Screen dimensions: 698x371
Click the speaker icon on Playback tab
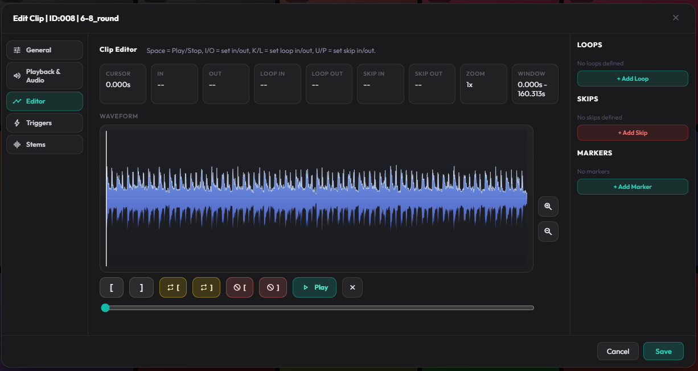[17, 76]
